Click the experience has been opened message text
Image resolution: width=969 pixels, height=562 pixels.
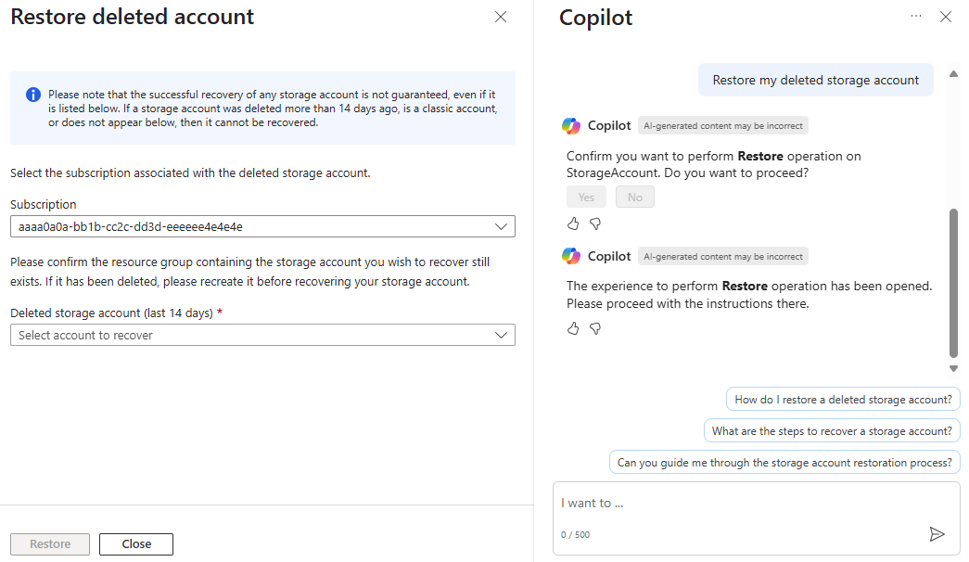tap(749, 294)
